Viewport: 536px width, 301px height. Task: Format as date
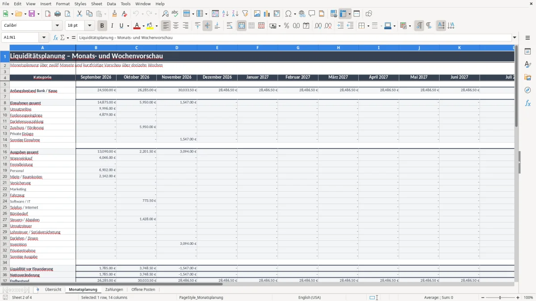[306, 26]
